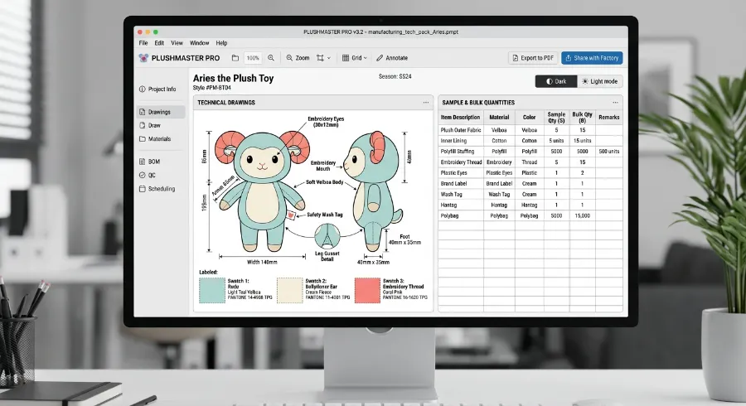The height and width of the screenshot is (406, 746).
Task: Click the magnifier beside the 100% field
Action: point(271,58)
